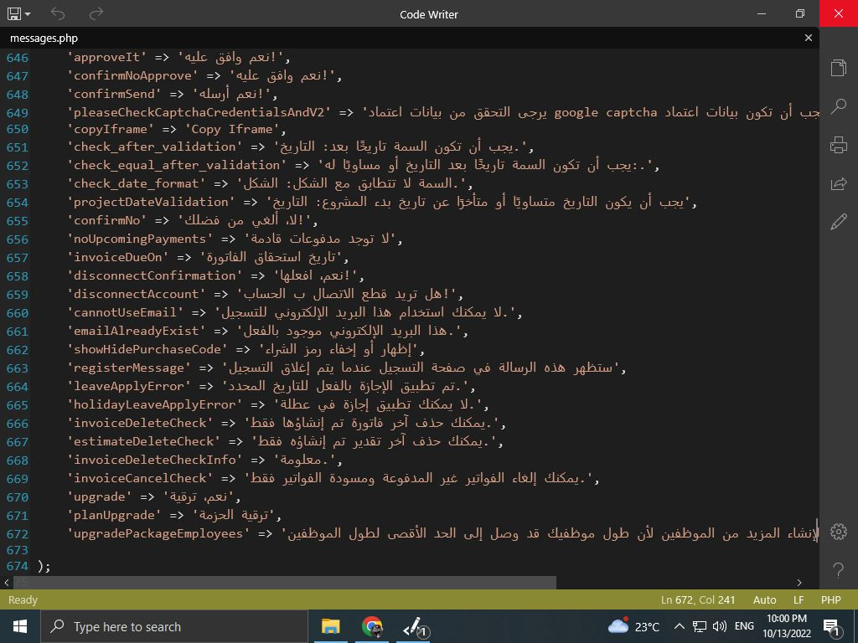Redo the last edit
The image size is (858, 643).
(x=96, y=13)
